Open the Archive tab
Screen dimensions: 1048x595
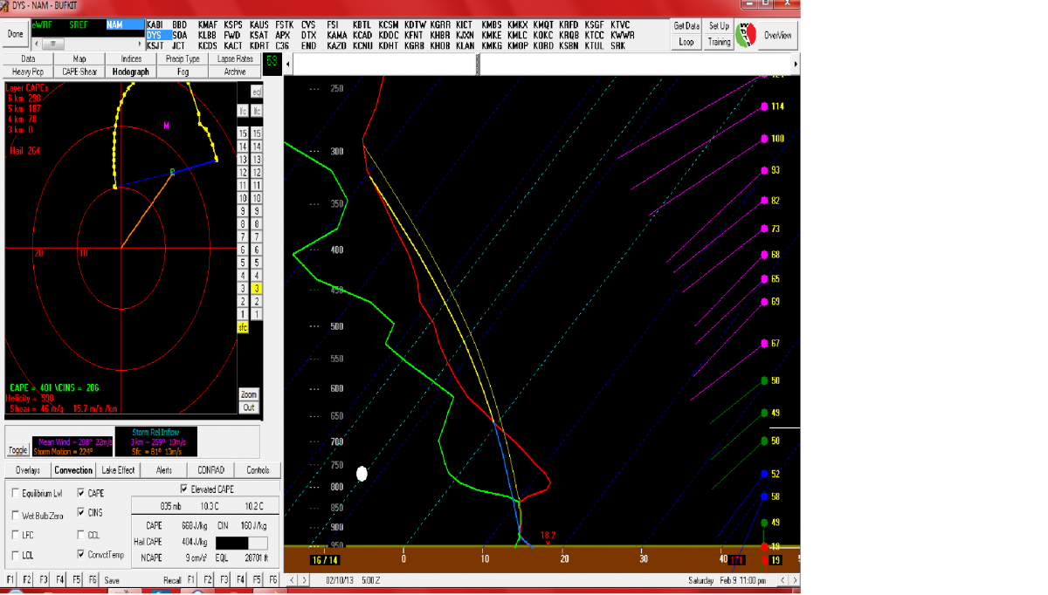234,72
